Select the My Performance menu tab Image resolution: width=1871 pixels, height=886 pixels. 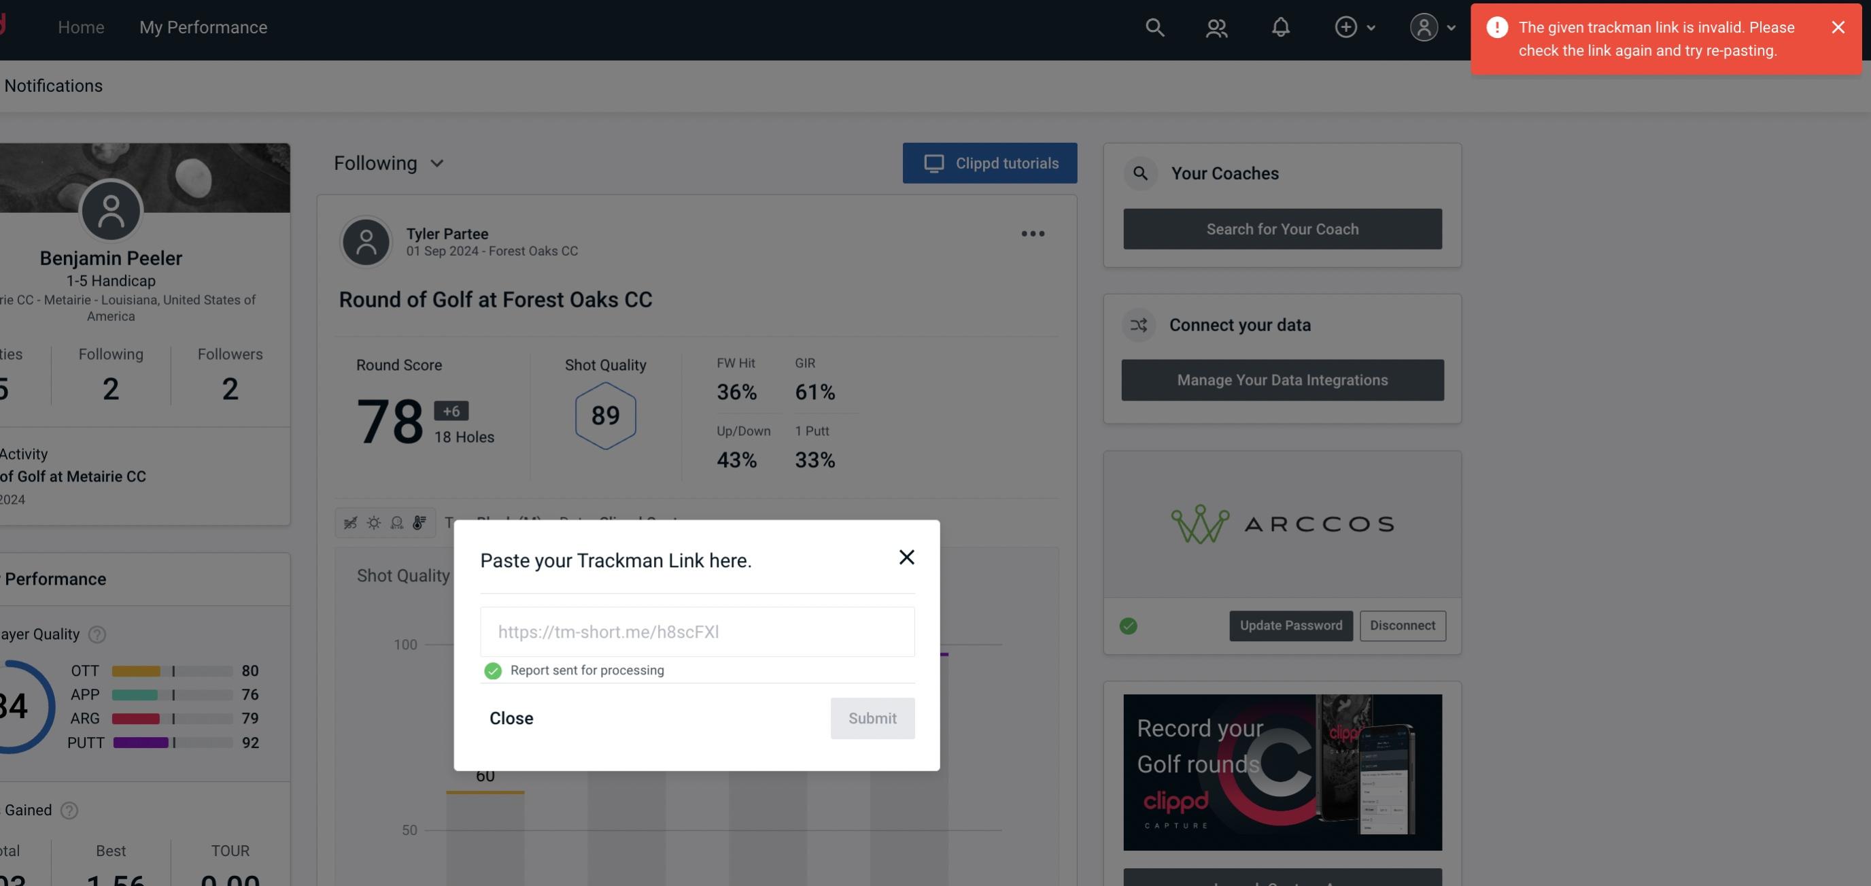point(204,27)
